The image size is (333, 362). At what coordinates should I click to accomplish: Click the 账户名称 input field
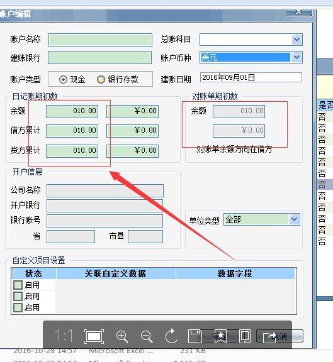[100, 40]
